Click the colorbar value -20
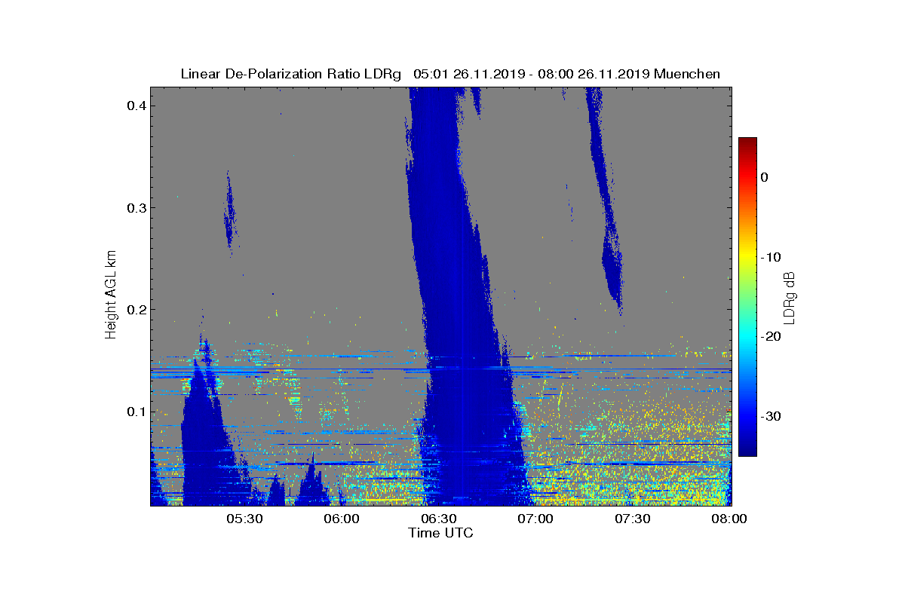This screenshot has width=905, height=603. click(771, 336)
